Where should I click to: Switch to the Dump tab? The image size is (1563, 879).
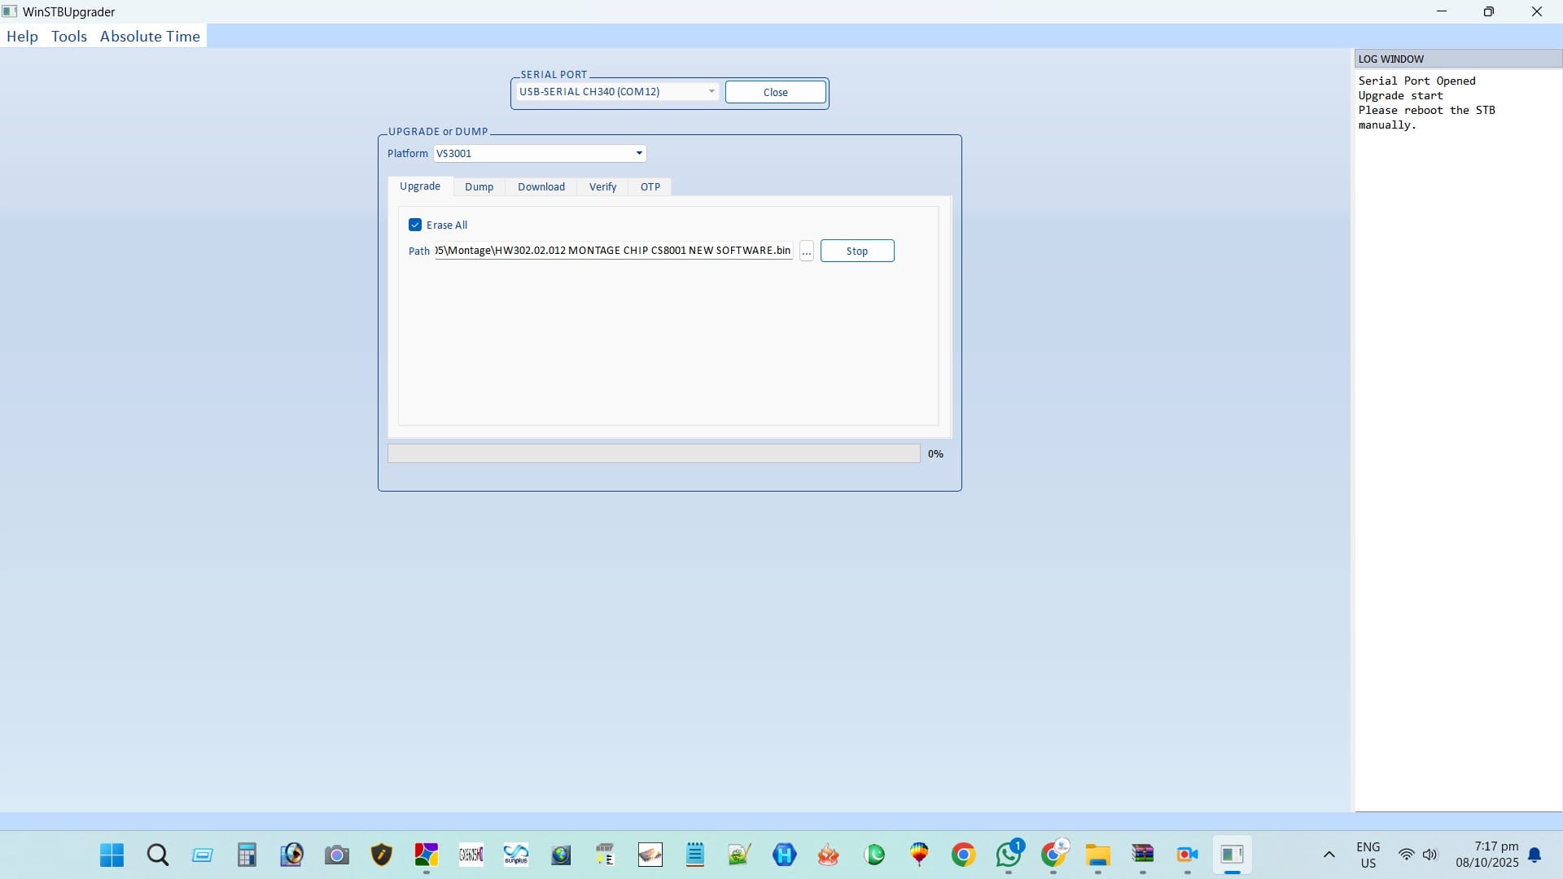[x=479, y=186]
